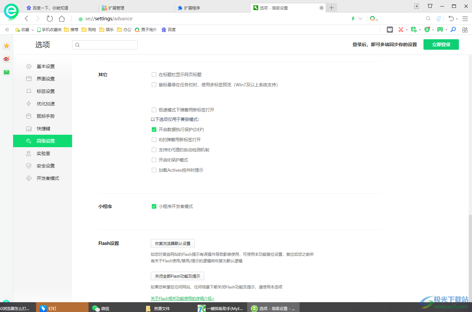Viewport: 472px width, 312px height.
Task: Expand the undo closed tabs dropdown arrow
Action: (x=457, y=19)
